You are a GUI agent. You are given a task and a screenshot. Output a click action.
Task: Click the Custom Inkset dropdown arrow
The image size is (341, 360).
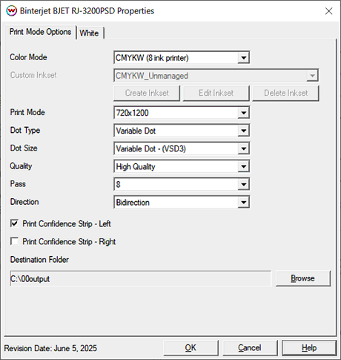coord(312,76)
